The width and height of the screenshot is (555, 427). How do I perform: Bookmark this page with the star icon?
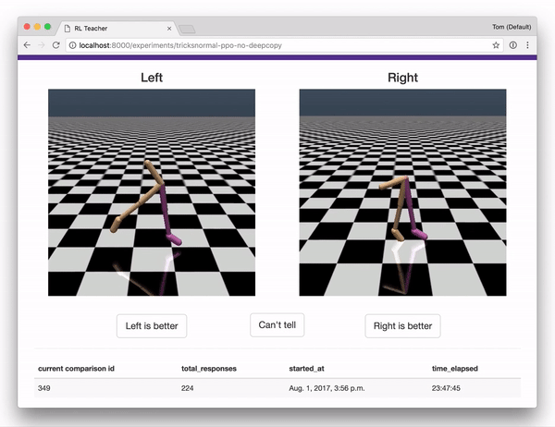coord(496,45)
